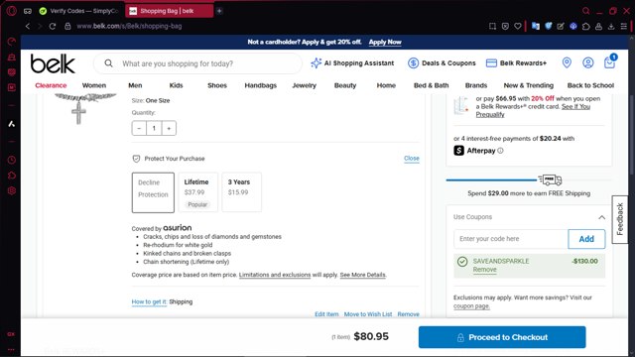Screen dimensions: 635x357
Task: Select Lifetime $37.99 protection plan
Action: (198, 192)
